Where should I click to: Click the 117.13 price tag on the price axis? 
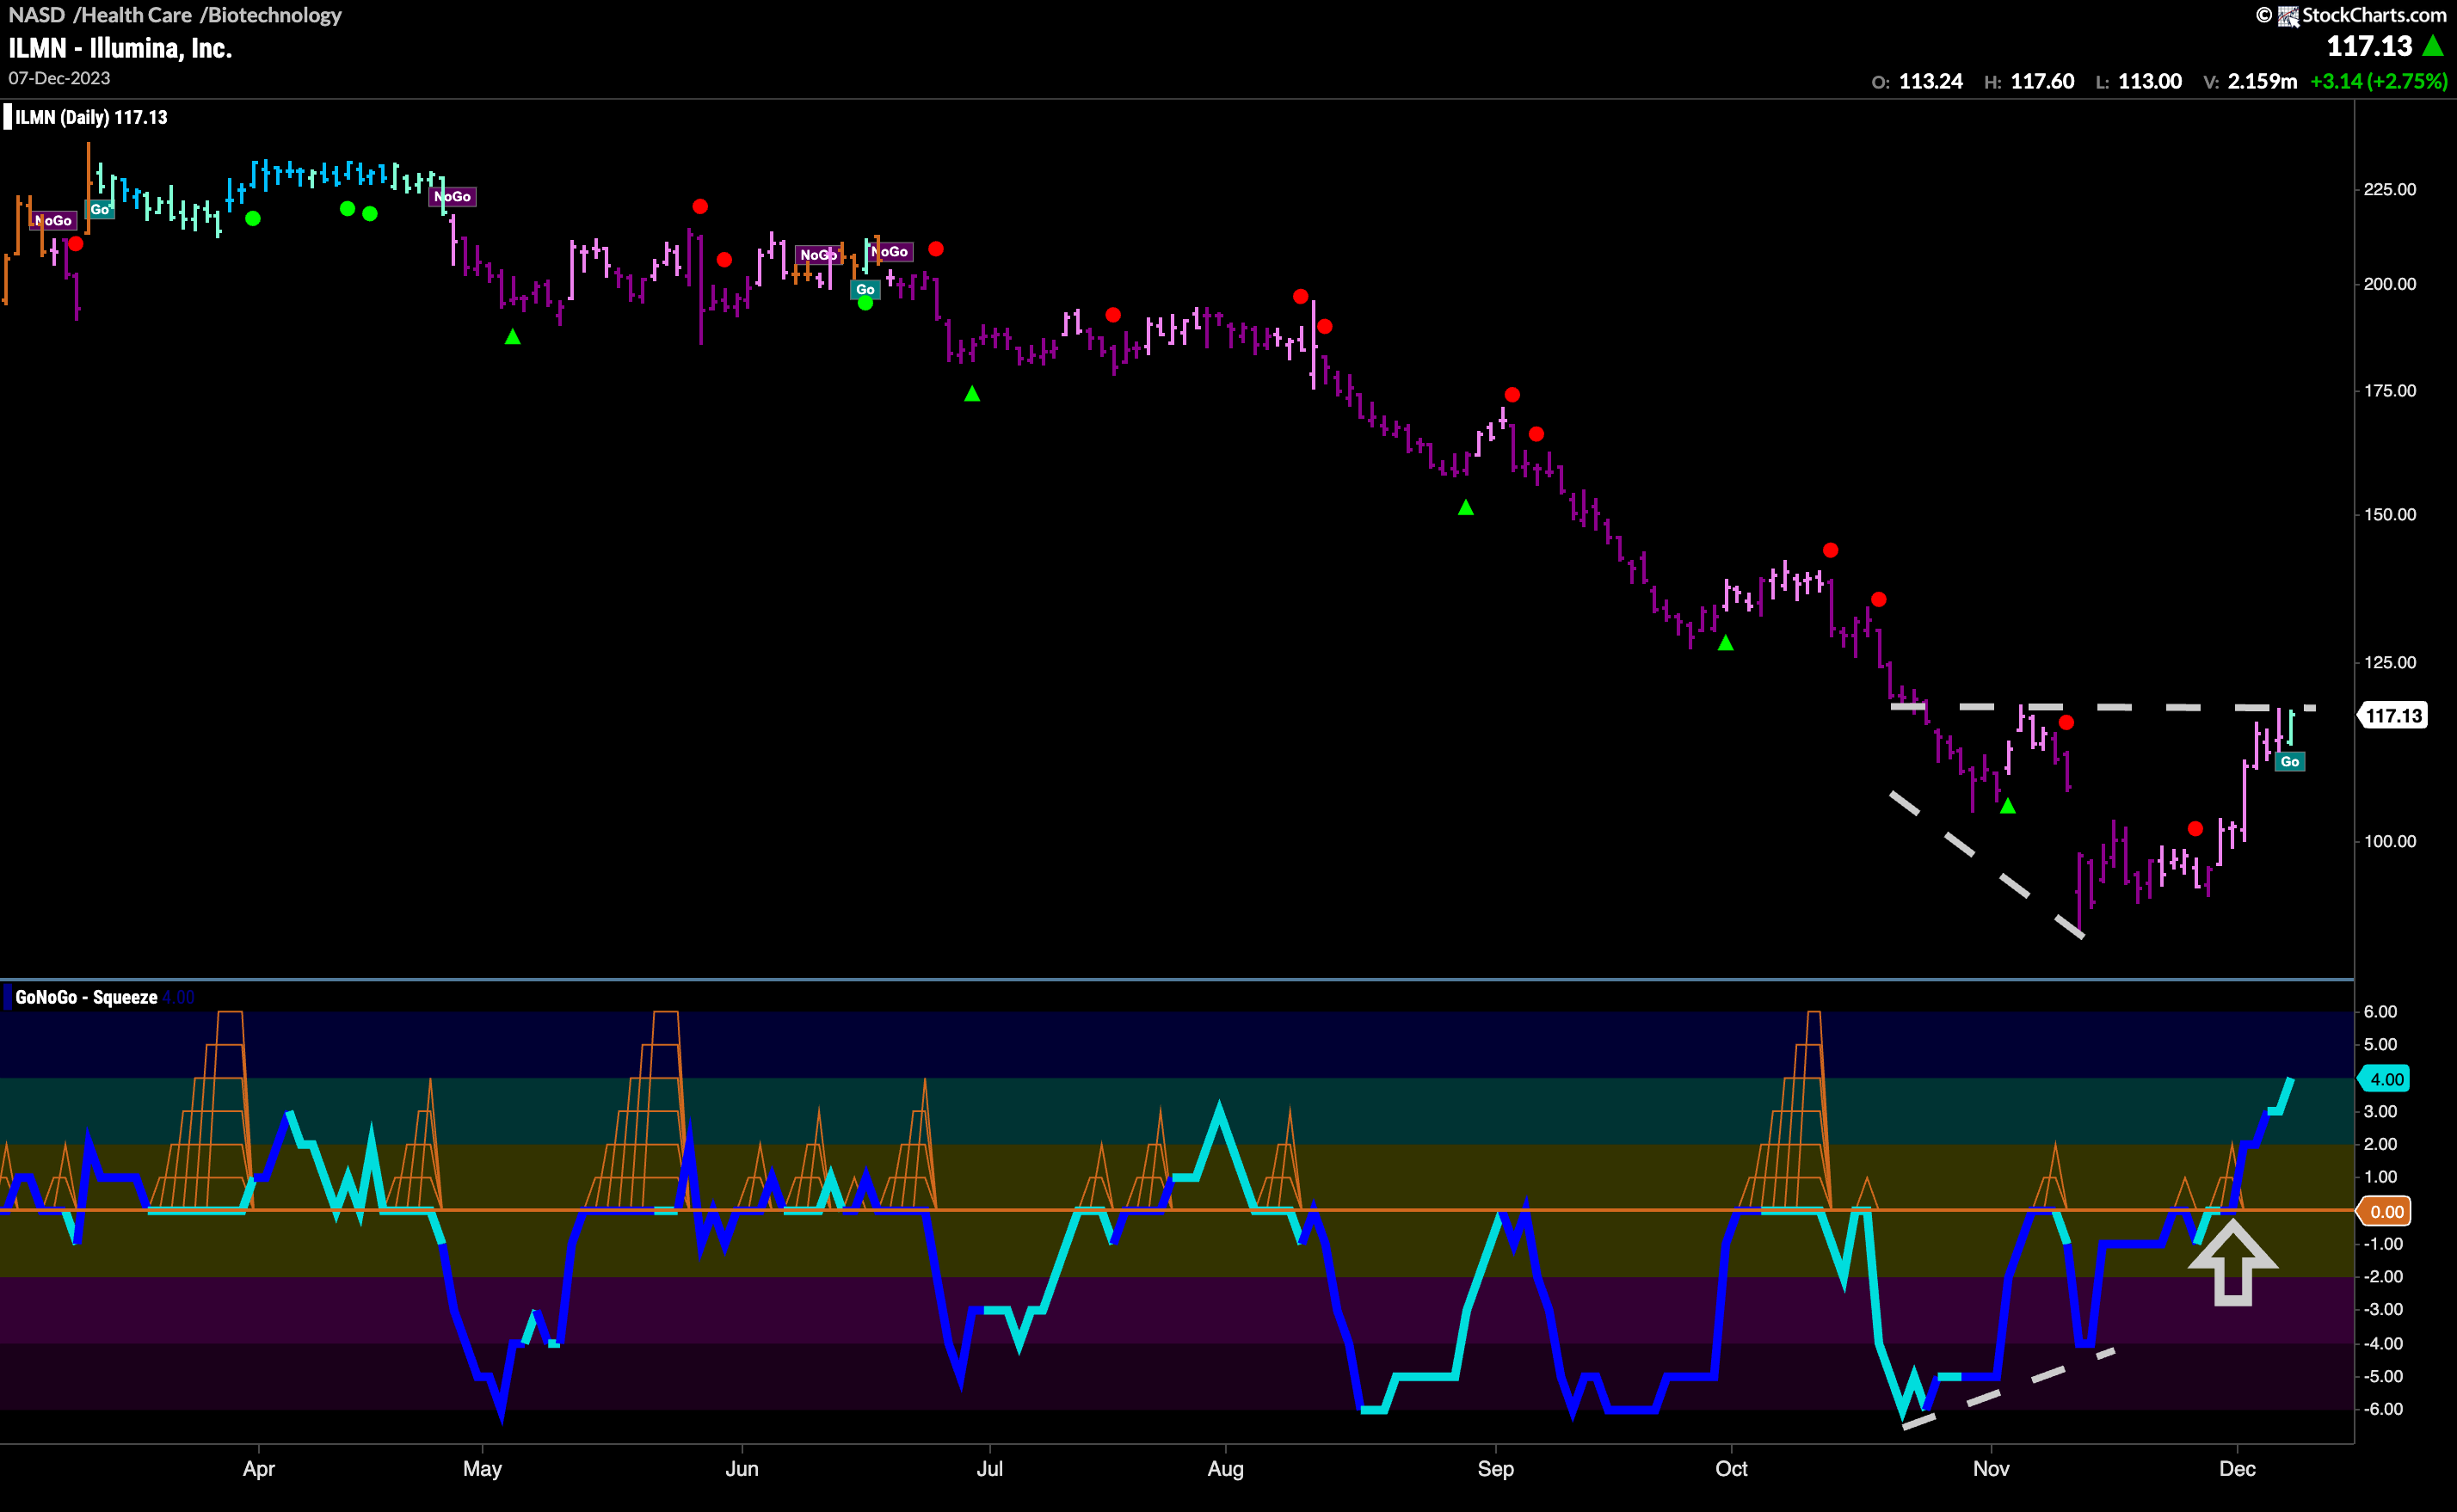tap(2393, 715)
